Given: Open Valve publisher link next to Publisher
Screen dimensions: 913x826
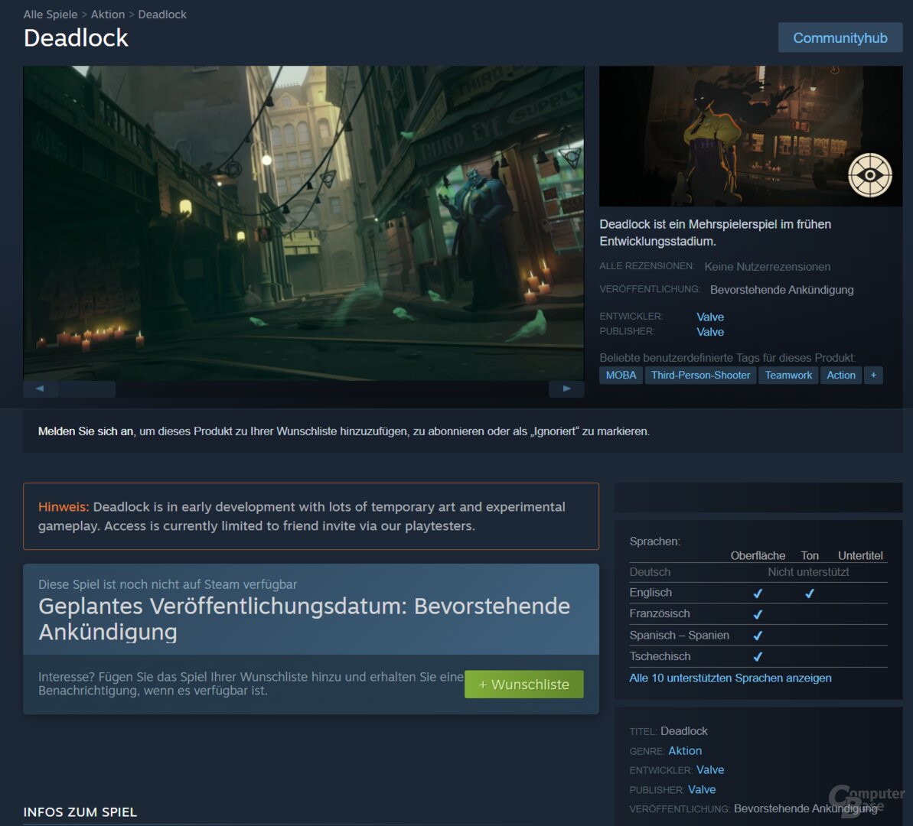Looking at the screenshot, I should [710, 332].
